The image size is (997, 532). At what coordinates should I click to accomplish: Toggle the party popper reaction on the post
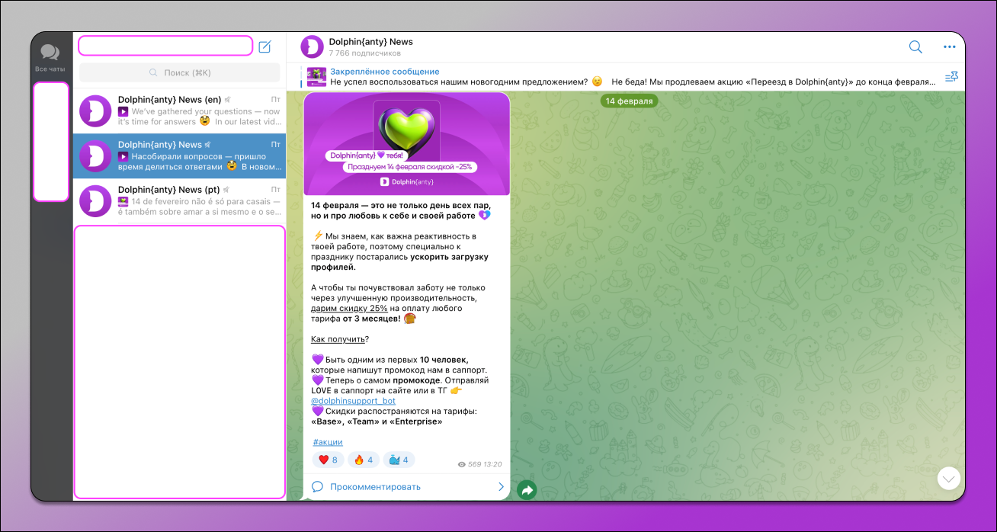(399, 459)
